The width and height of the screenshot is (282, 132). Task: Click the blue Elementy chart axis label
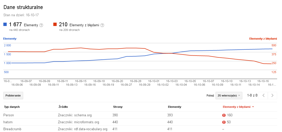(10, 39)
